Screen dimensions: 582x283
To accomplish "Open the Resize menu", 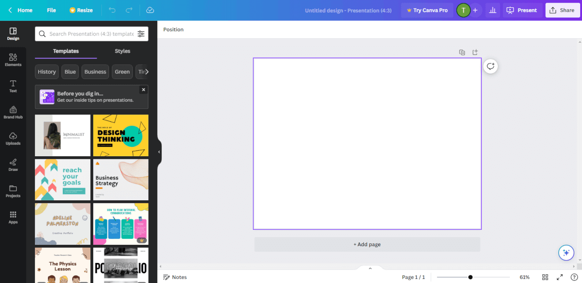I will (81, 10).
